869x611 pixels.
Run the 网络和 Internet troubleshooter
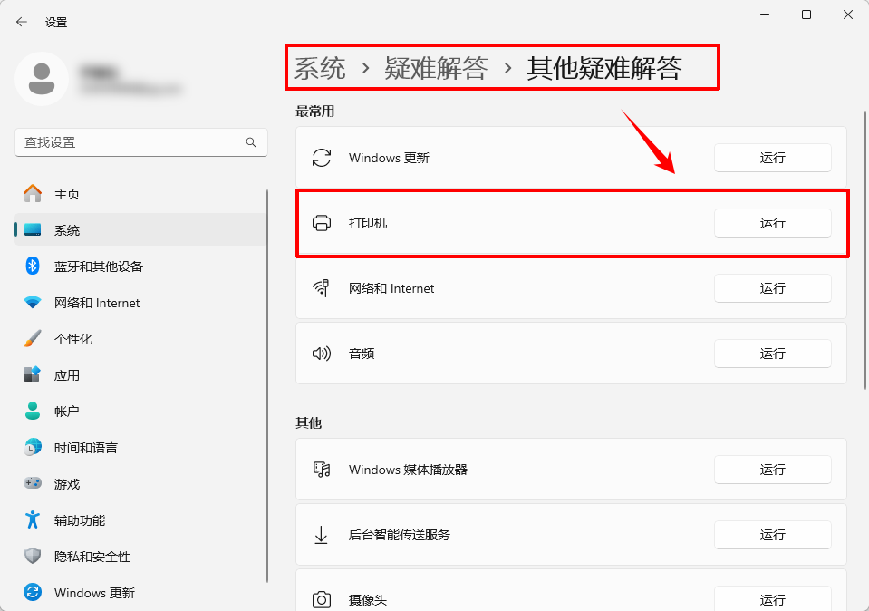coord(773,288)
